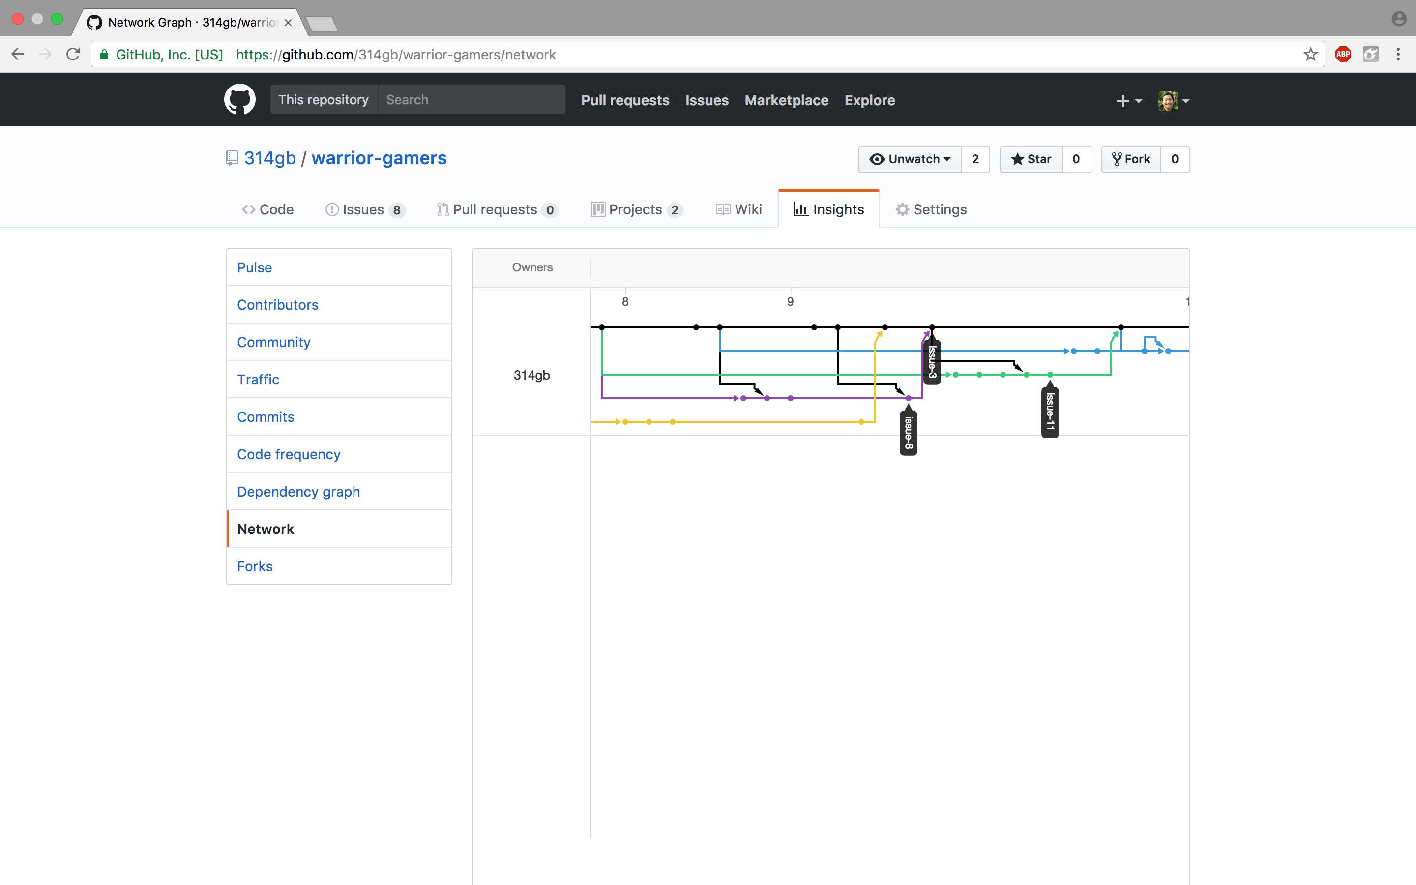The height and width of the screenshot is (885, 1416).
Task: Open Commits in the Insights sidebar
Action: pos(339,417)
